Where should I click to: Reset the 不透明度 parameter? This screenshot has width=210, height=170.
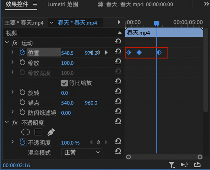118,141
